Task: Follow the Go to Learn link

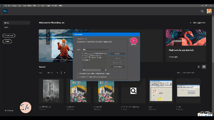Action: click(x=173, y=57)
